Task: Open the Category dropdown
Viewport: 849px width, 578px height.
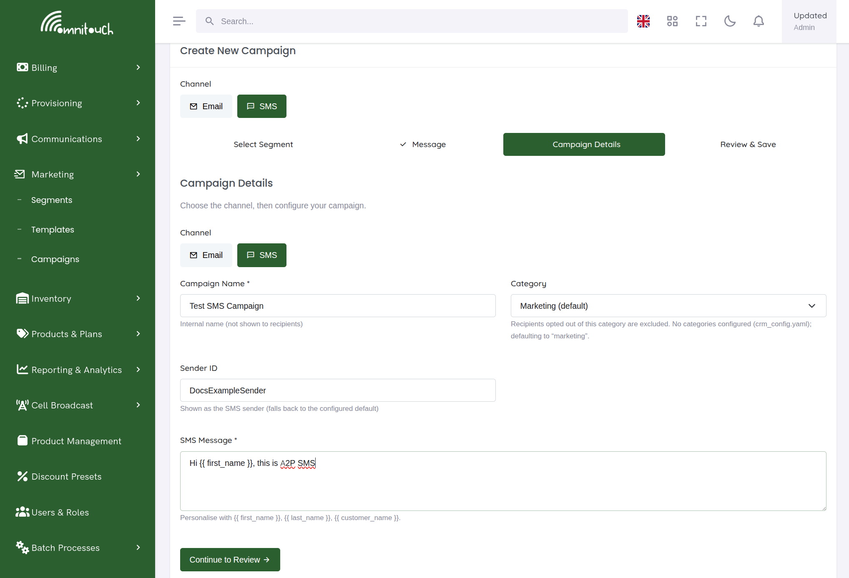Action: pyautogui.click(x=668, y=306)
